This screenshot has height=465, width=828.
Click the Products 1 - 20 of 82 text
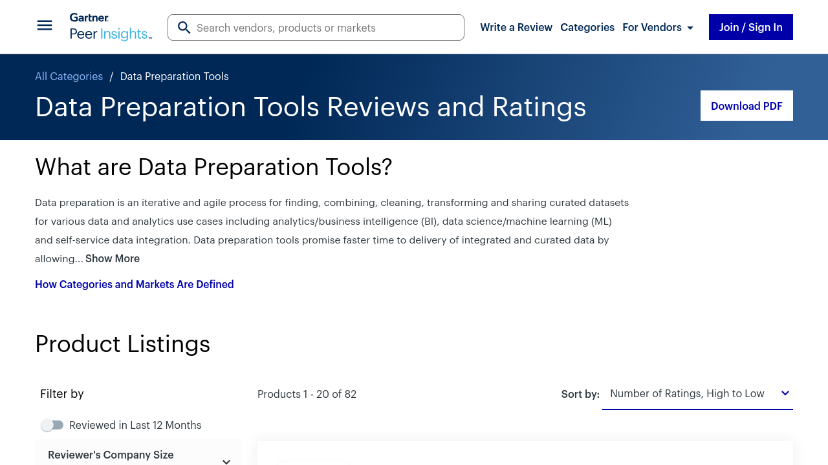(x=307, y=394)
